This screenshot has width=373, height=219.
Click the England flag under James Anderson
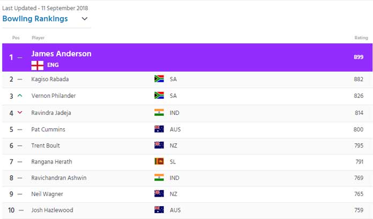(x=38, y=65)
